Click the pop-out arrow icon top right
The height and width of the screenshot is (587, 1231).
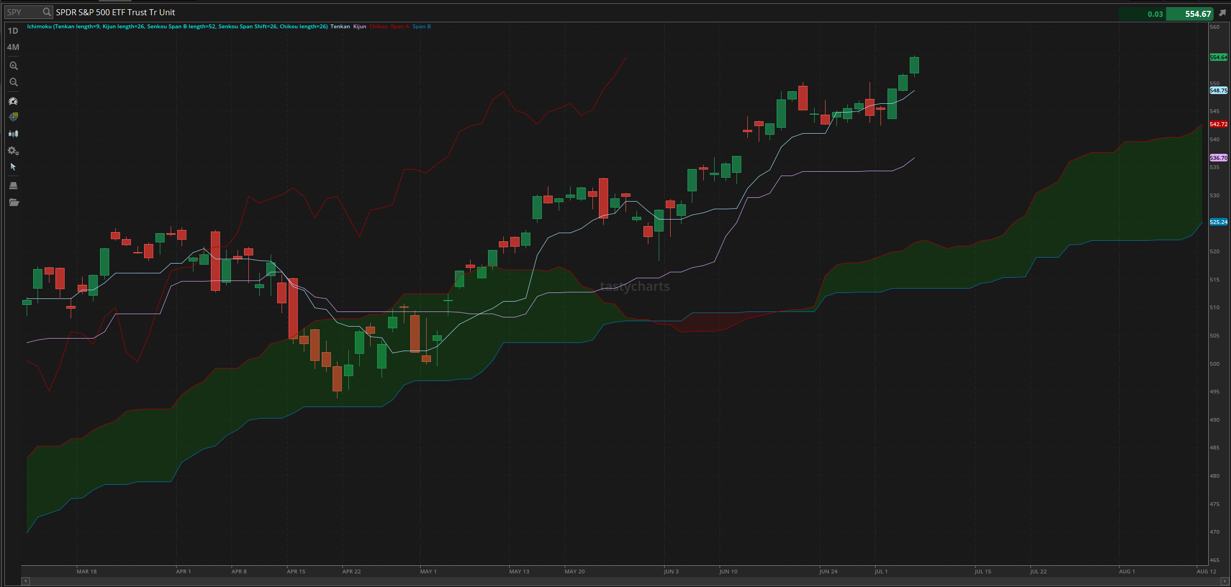pyautogui.click(x=1222, y=13)
